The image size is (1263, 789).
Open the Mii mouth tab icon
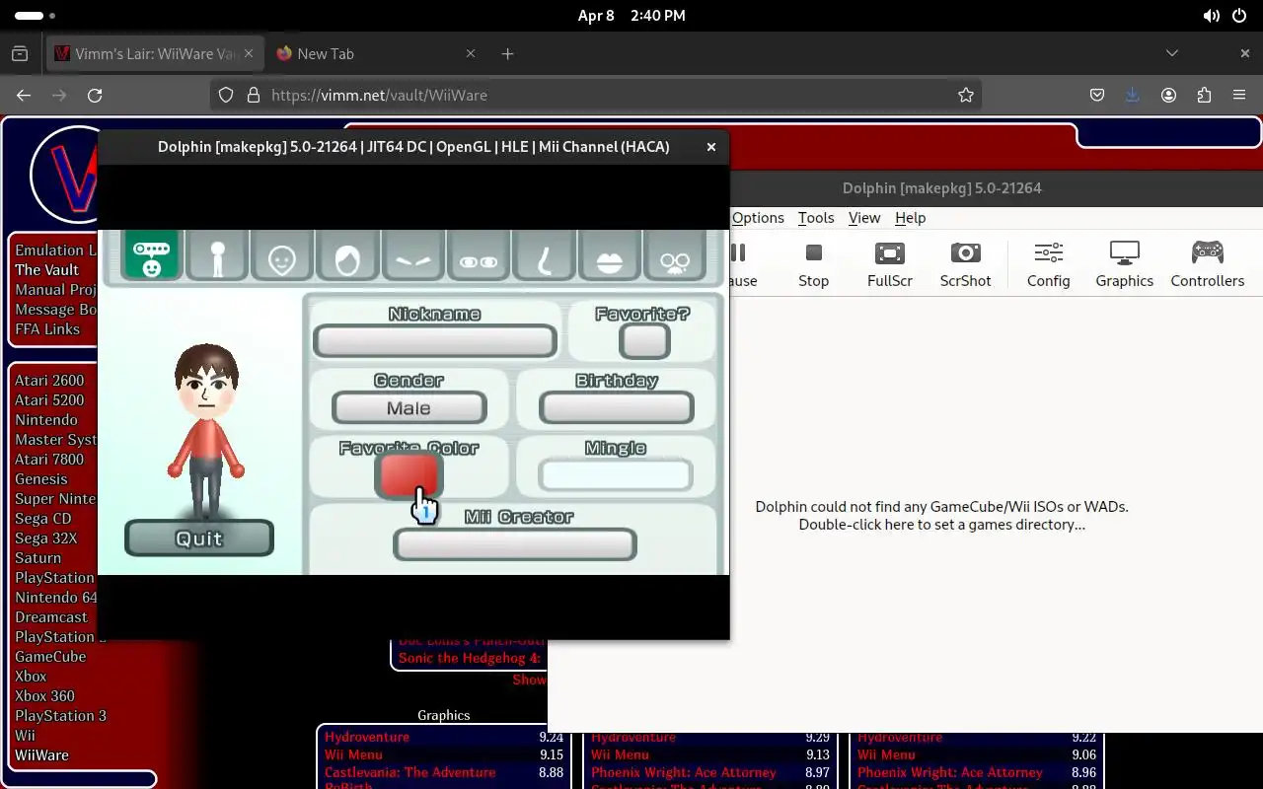point(610,256)
